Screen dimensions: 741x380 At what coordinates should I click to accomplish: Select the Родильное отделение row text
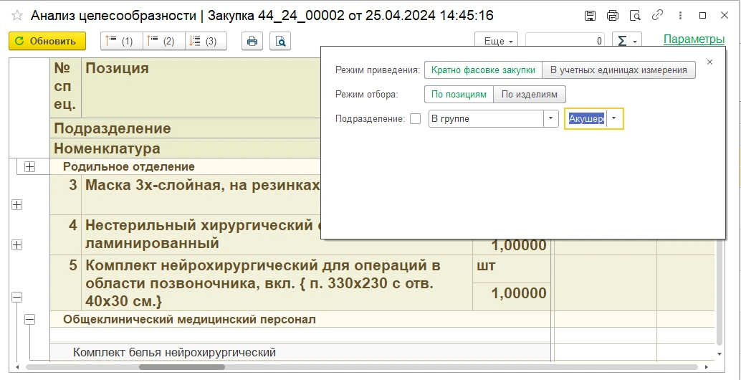pyautogui.click(x=129, y=166)
